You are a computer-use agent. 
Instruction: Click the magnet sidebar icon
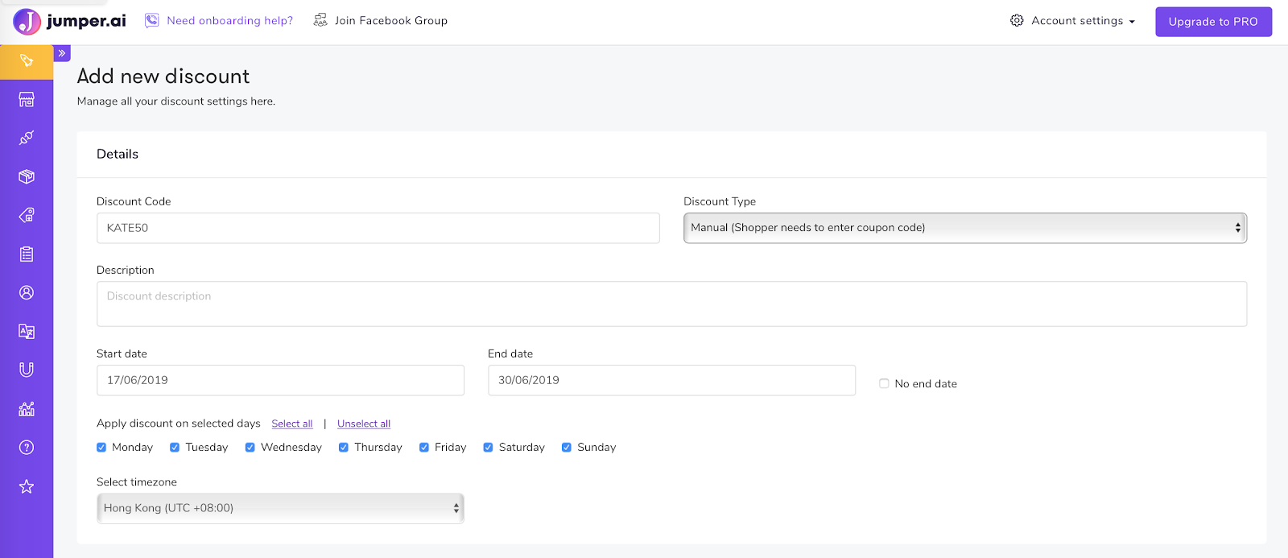[27, 370]
